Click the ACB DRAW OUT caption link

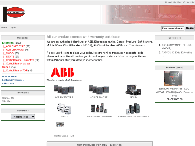point(99,97)
